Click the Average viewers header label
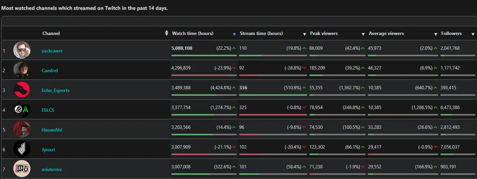This screenshot has height=179, width=477. [386, 33]
